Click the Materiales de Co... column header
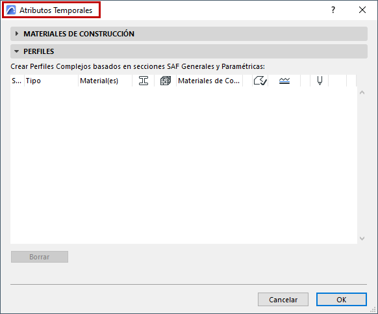 coord(209,81)
